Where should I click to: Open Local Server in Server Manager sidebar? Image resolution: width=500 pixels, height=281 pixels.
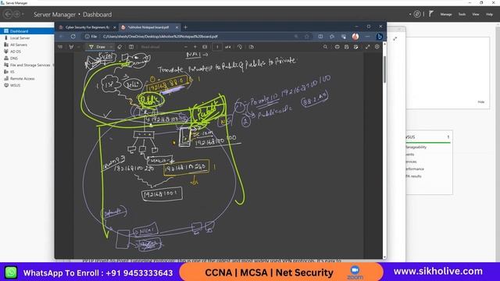coord(20,38)
